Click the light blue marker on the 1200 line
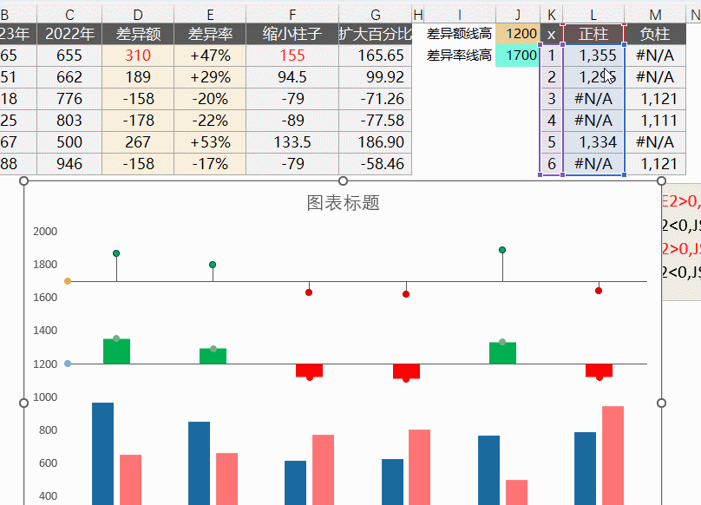Screen dimensions: 701x505 point(68,364)
